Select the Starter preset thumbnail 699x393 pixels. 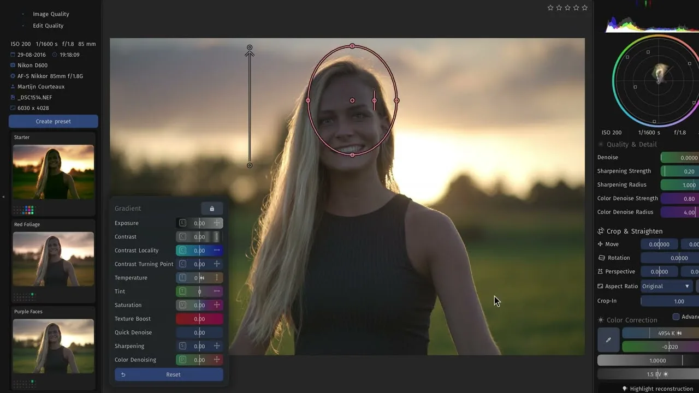(x=53, y=172)
